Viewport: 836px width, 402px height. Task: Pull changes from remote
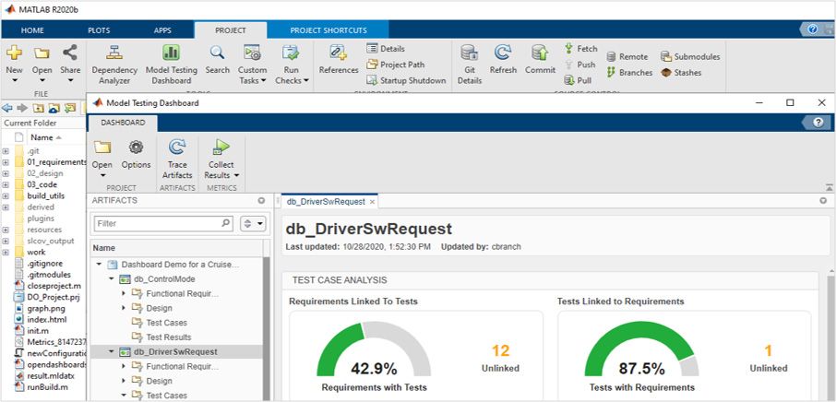[x=578, y=80]
